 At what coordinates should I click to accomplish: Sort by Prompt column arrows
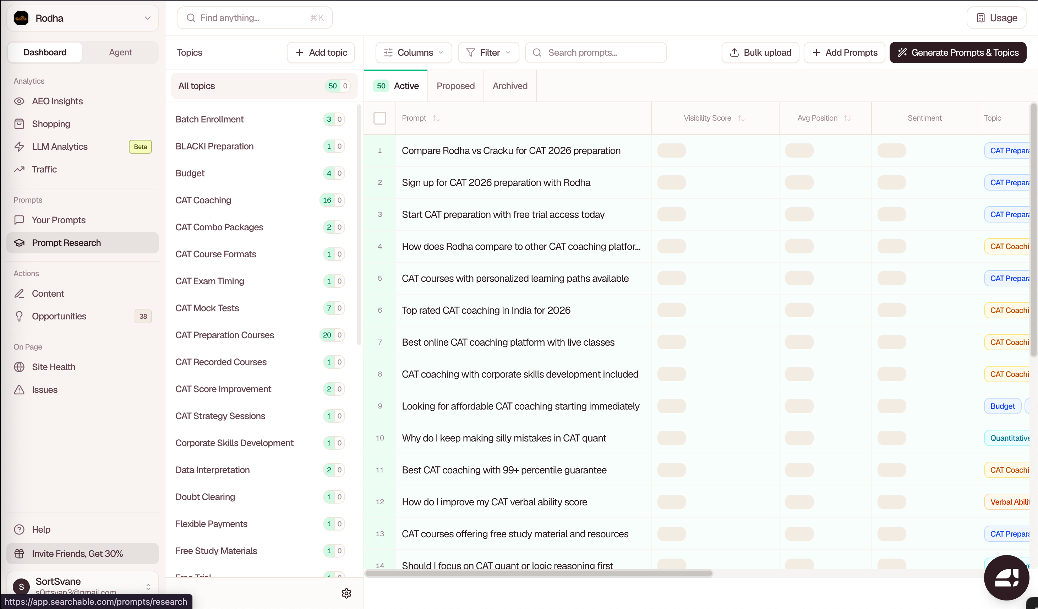436,118
